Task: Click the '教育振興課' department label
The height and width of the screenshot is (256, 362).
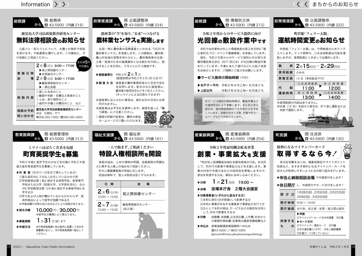Action: click(25, 135)
